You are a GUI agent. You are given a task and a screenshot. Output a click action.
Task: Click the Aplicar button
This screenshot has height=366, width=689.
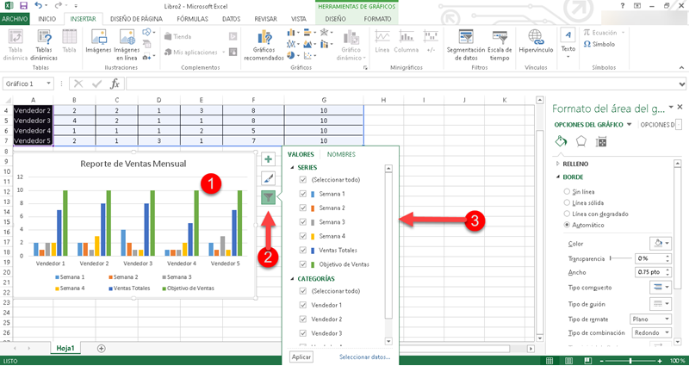coord(301,357)
